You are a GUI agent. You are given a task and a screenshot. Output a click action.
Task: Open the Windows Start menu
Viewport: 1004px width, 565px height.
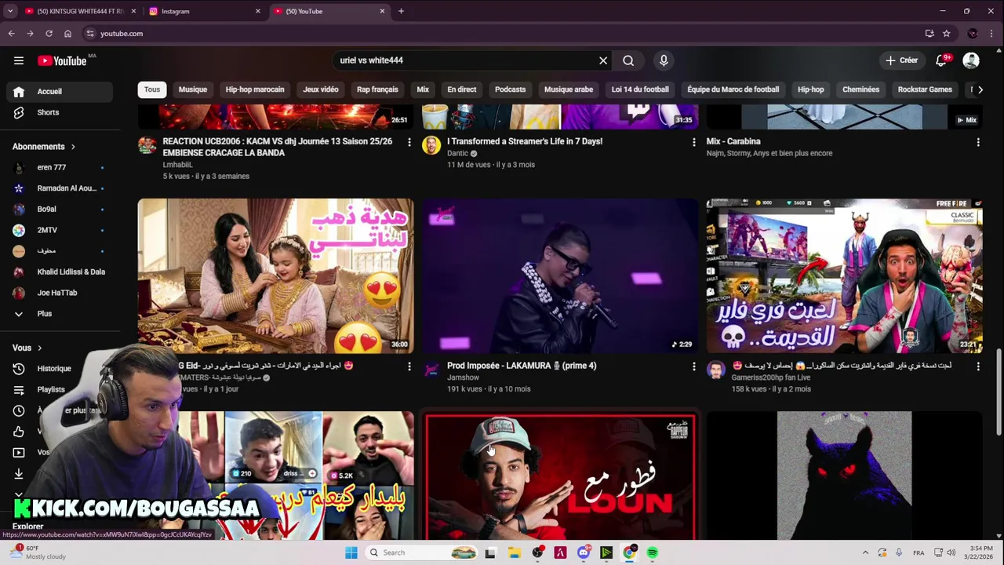pos(351,552)
